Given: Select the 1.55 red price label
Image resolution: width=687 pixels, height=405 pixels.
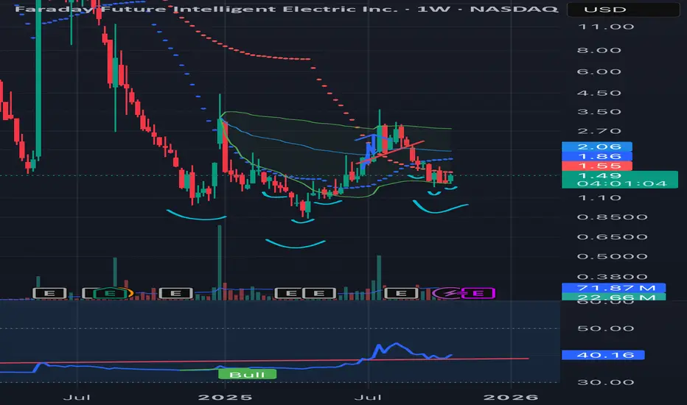Looking at the screenshot, I should (597, 166).
